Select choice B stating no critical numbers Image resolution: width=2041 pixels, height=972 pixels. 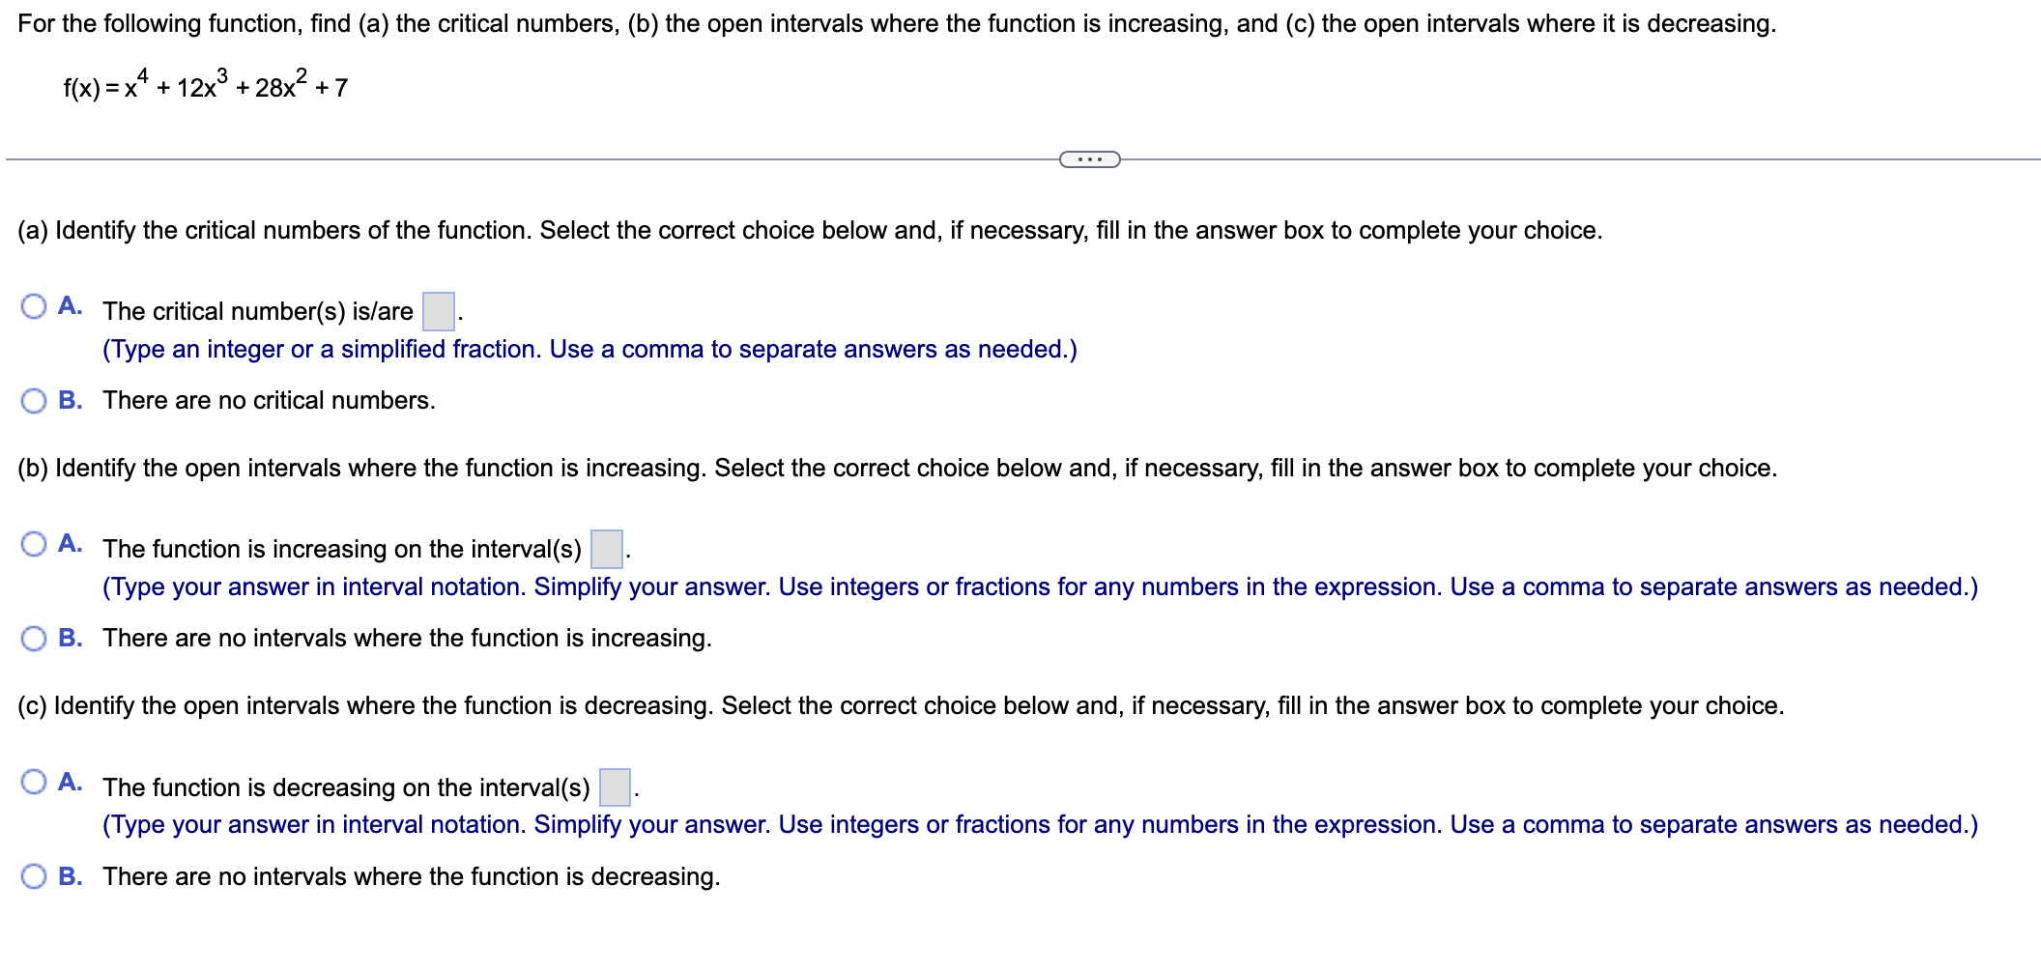tap(35, 399)
